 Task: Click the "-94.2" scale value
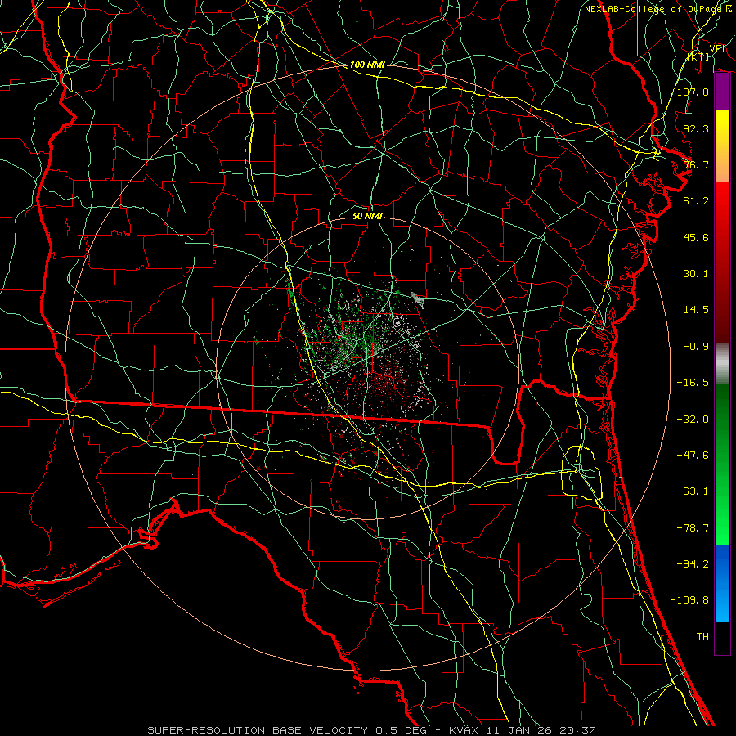pos(693,563)
